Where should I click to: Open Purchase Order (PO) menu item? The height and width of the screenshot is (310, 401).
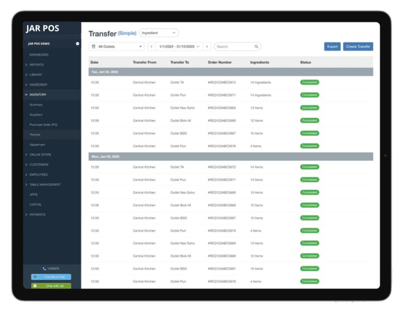coord(43,125)
